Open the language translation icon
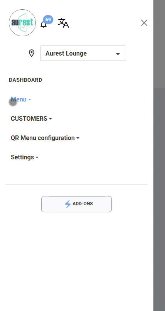 click(x=63, y=23)
